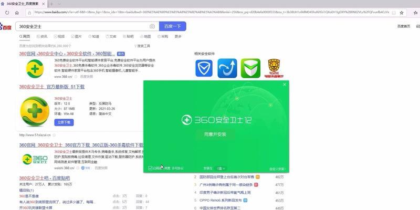This screenshot has height=210, width=420.
Task: Click the large 360 ball icon thumbnail
Action: point(35,111)
